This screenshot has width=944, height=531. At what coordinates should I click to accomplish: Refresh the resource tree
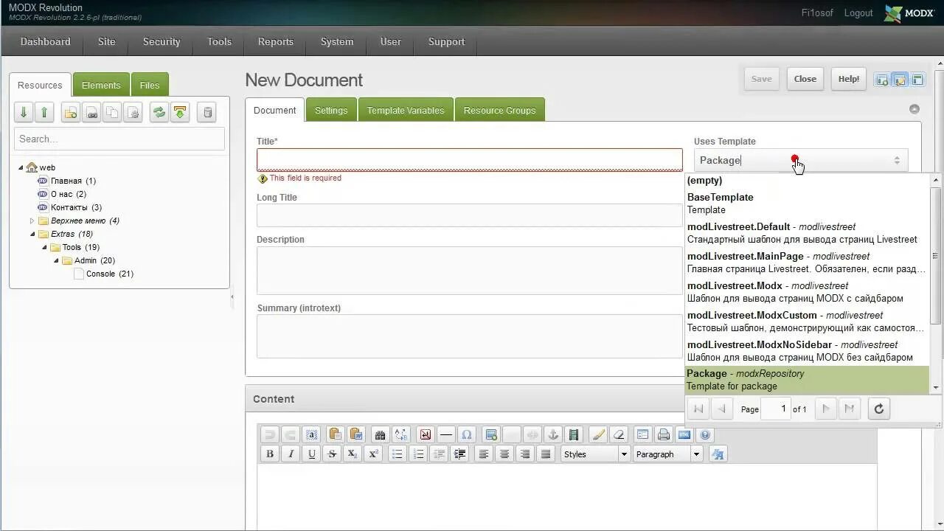pyautogui.click(x=159, y=112)
